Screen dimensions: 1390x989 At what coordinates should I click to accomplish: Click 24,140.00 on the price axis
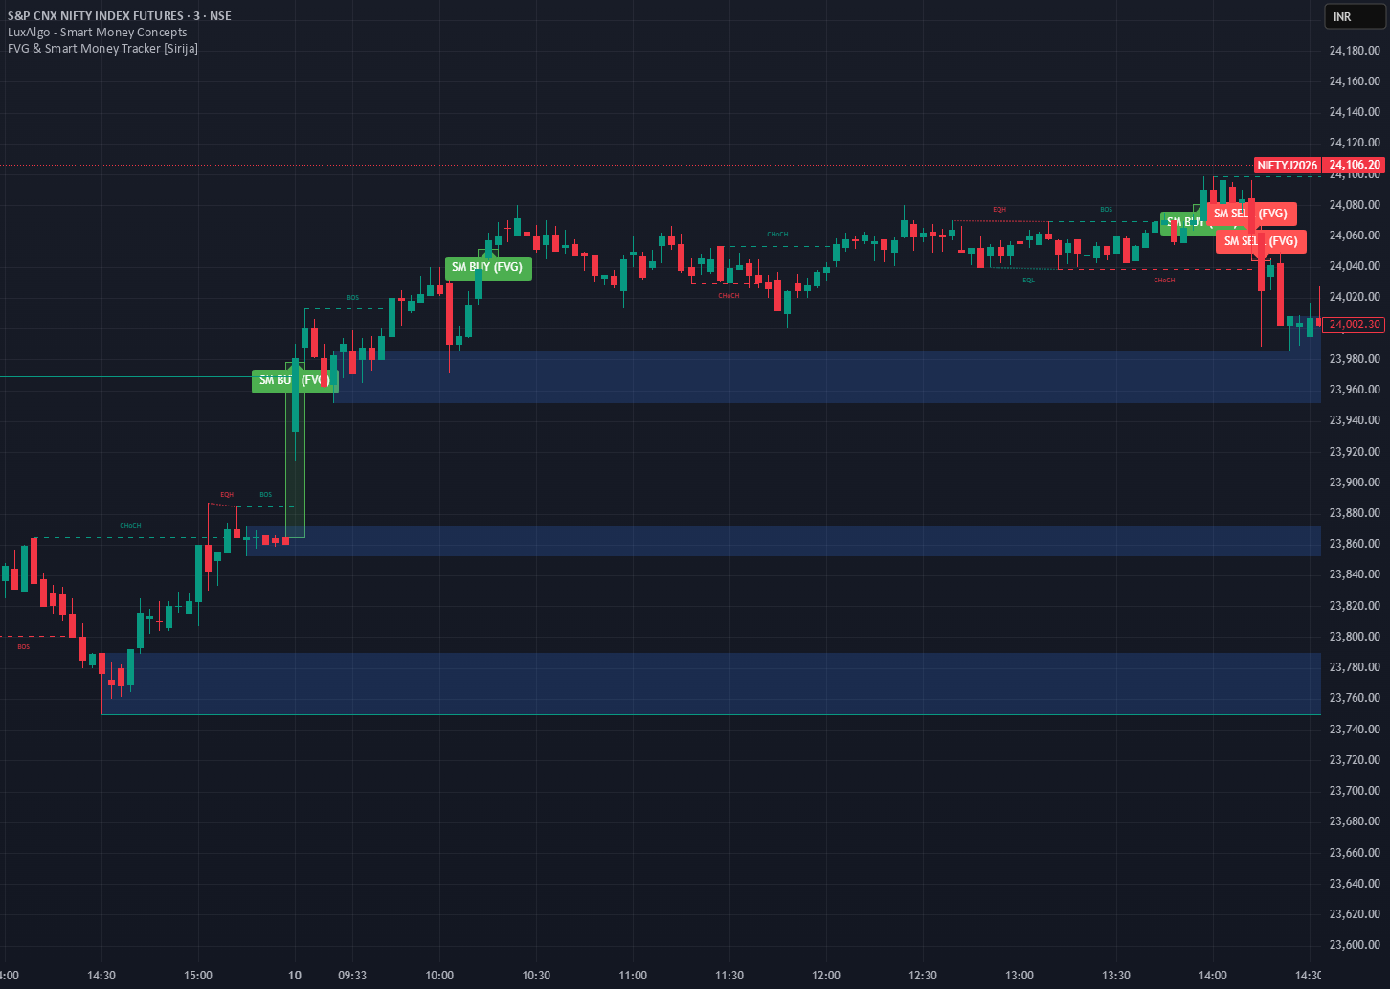point(1355,112)
